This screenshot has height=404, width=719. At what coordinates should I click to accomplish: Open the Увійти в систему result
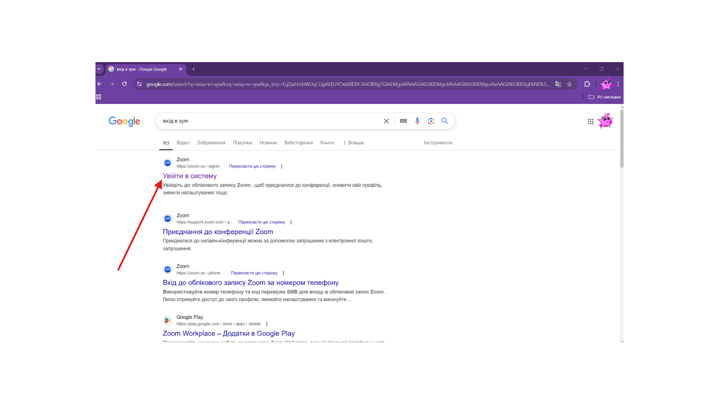(x=190, y=176)
